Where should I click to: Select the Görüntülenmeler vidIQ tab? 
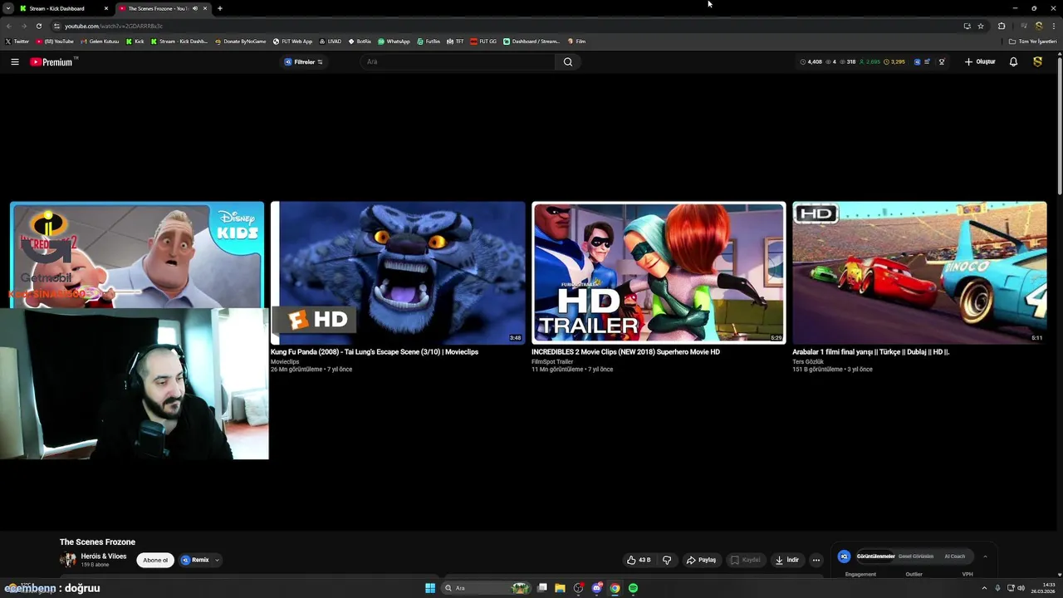point(875,556)
